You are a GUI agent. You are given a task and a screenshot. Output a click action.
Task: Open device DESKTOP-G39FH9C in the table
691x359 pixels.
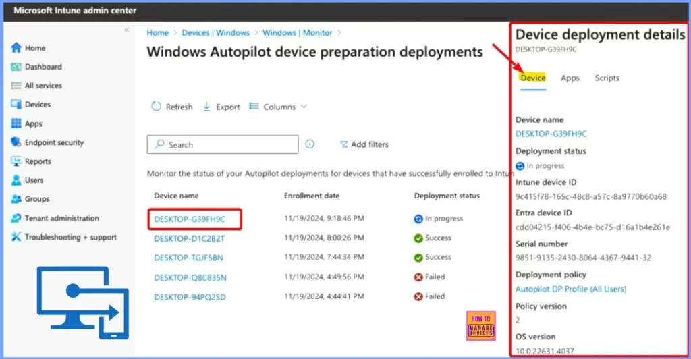click(190, 219)
